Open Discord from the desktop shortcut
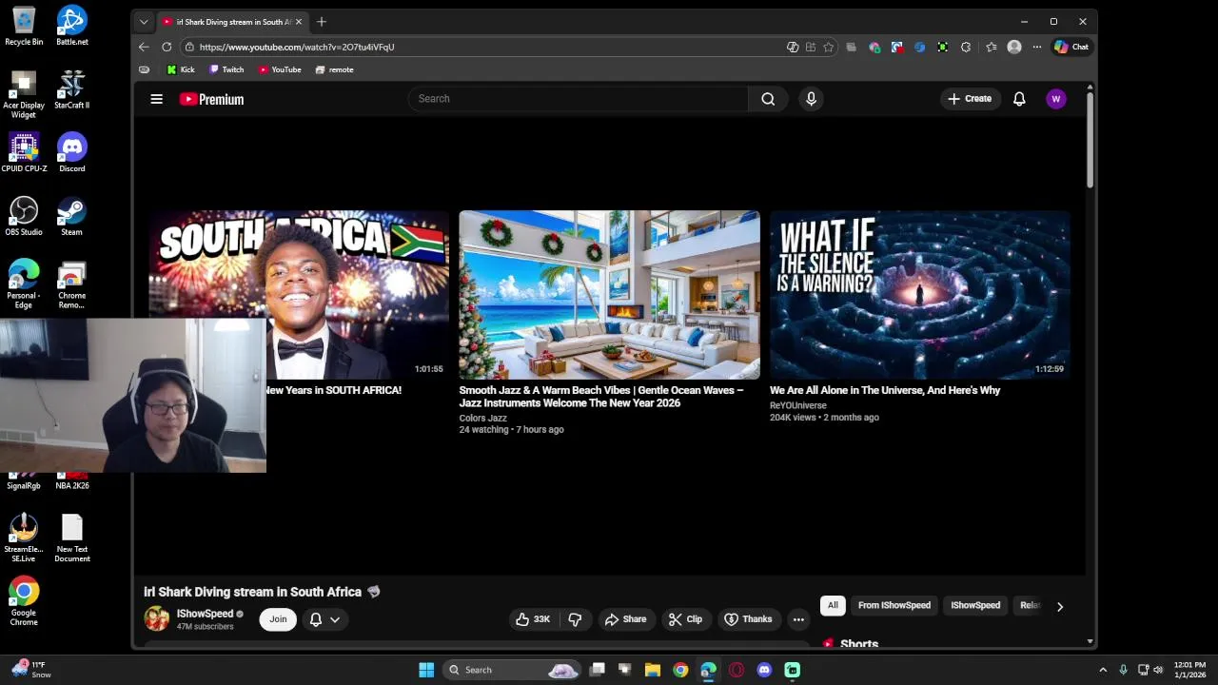This screenshot has width=1218, height=685. pyautogui.click(x=71, y=152)
